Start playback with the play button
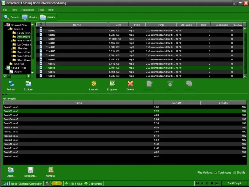Screen dimensions: 249x187 203,183
